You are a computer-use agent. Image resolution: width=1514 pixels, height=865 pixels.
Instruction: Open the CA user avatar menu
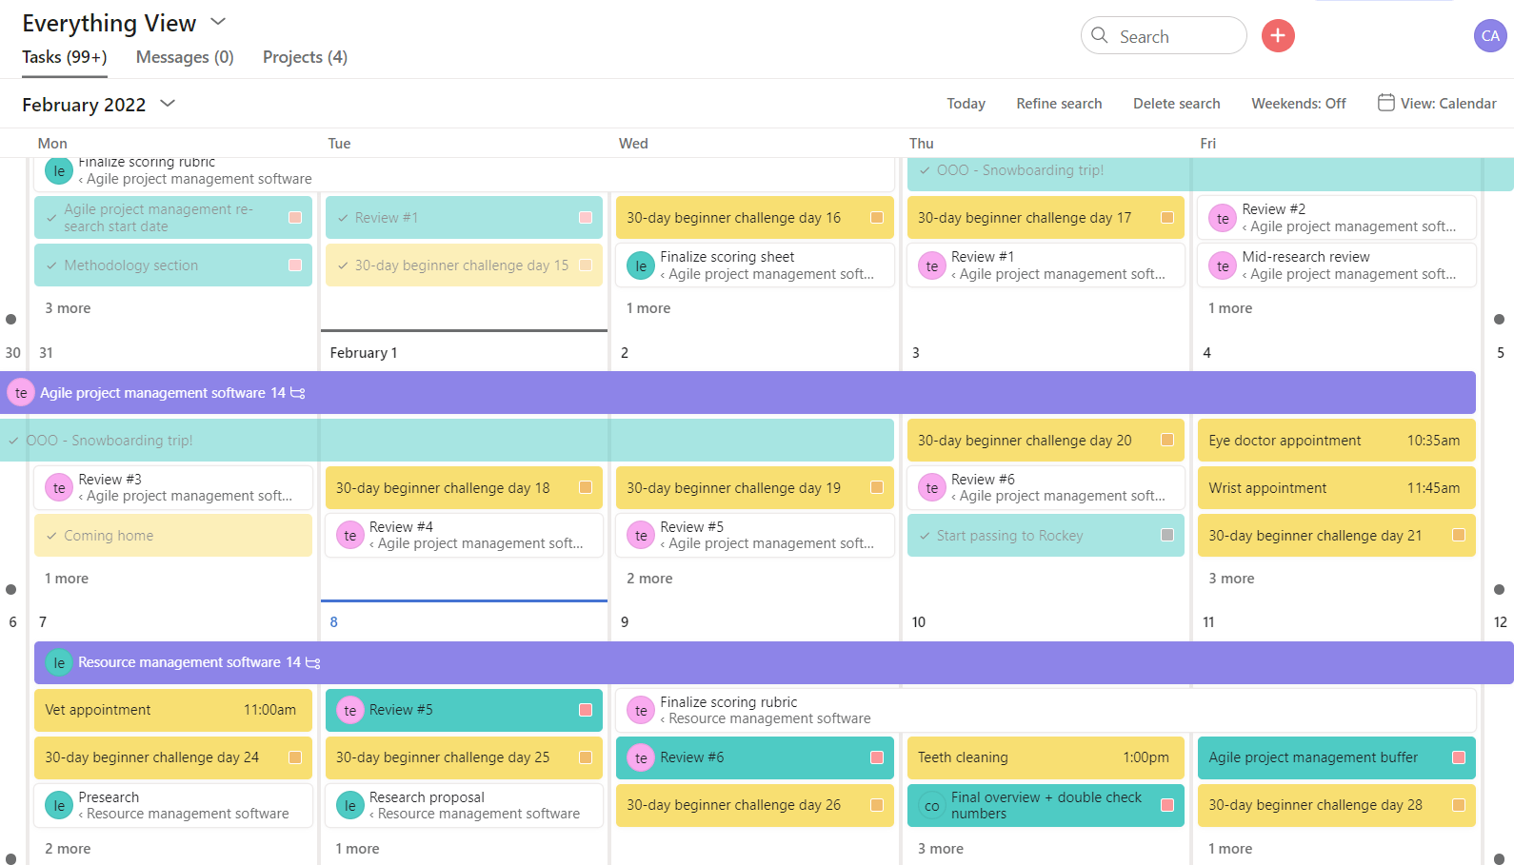click(x=1489, y=36)
